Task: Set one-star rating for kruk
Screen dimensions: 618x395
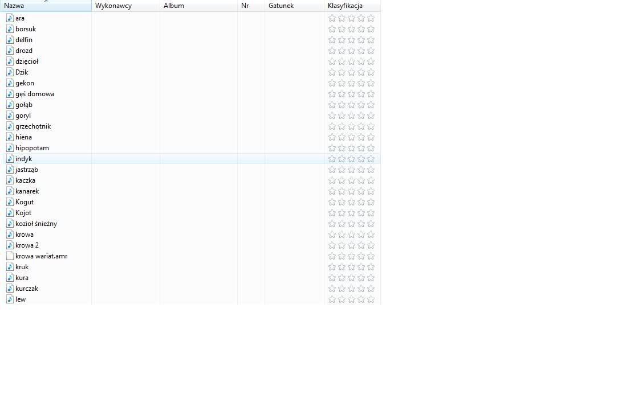Action: coord(332,267)
